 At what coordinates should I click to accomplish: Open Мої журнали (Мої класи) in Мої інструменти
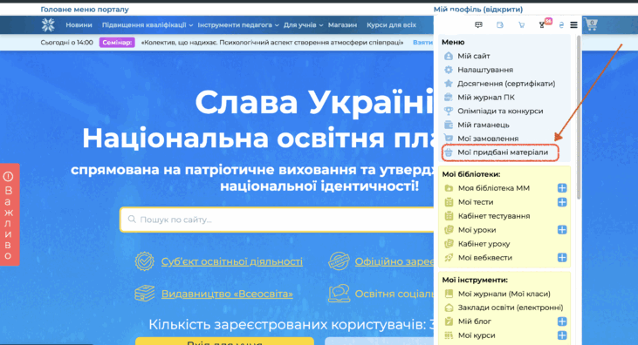coord(504,294)
